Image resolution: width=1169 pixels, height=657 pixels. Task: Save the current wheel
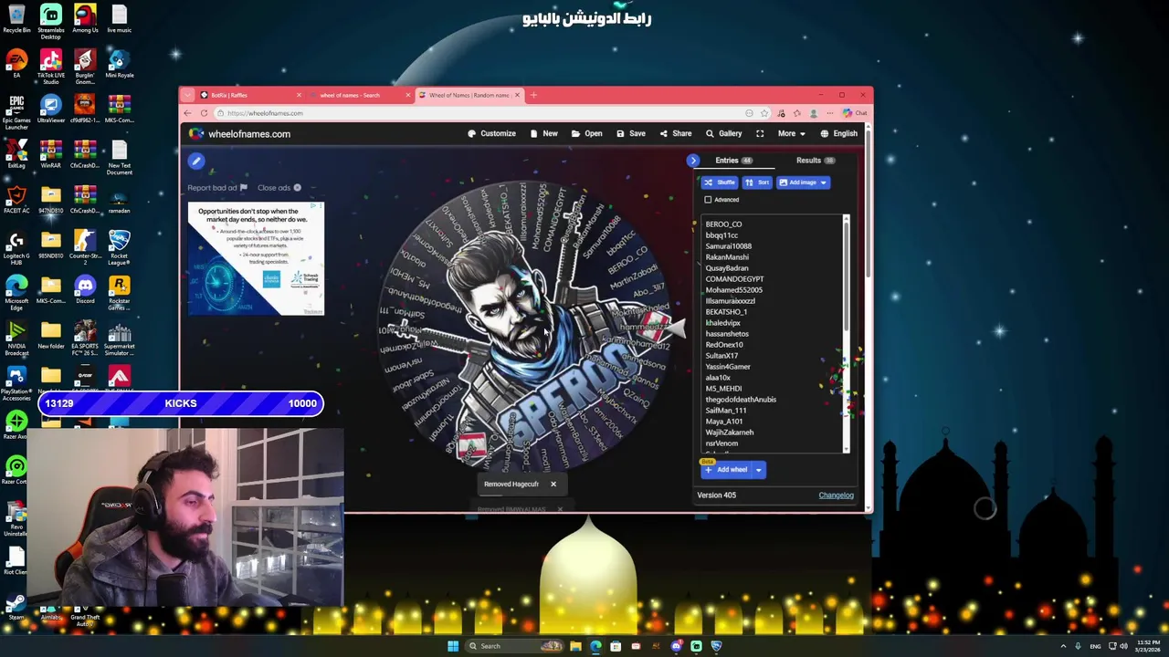(x=631, y=133)
